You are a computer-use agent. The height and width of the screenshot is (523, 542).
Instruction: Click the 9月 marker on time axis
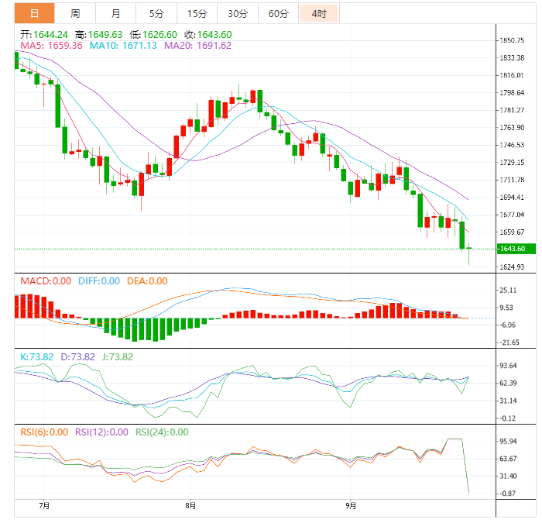(x=351, y=506)
